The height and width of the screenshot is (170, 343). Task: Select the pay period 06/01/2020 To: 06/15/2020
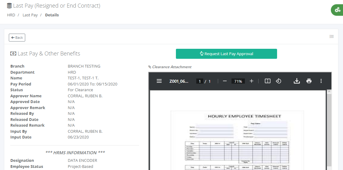point(93,84)
